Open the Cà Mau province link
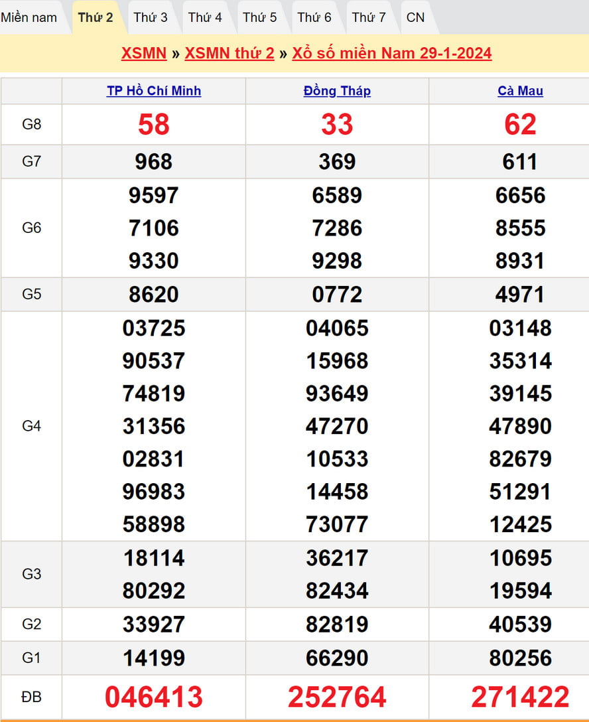Viewport: 589px width, 722px height. click(520, 91)
